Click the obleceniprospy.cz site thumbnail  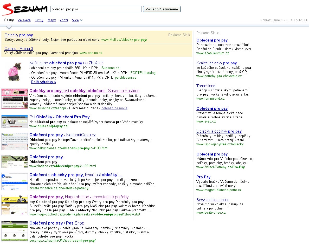pos(15,121)
